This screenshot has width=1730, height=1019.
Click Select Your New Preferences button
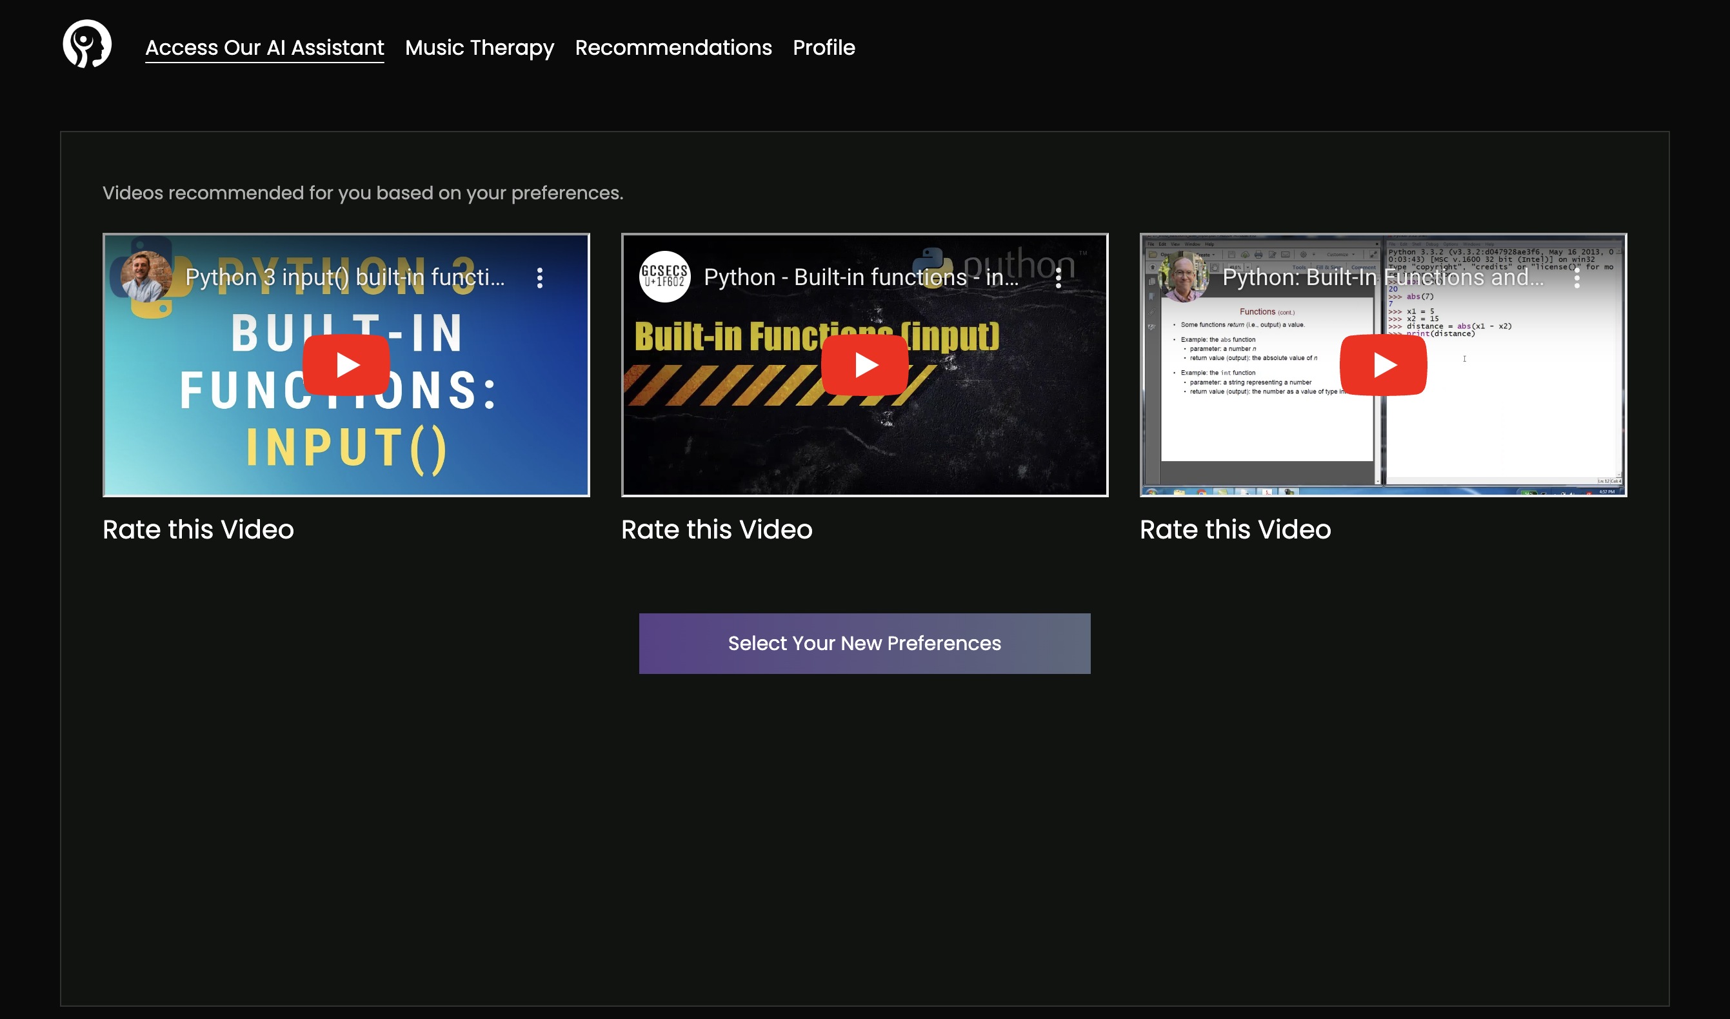click(x=864, y=644)
